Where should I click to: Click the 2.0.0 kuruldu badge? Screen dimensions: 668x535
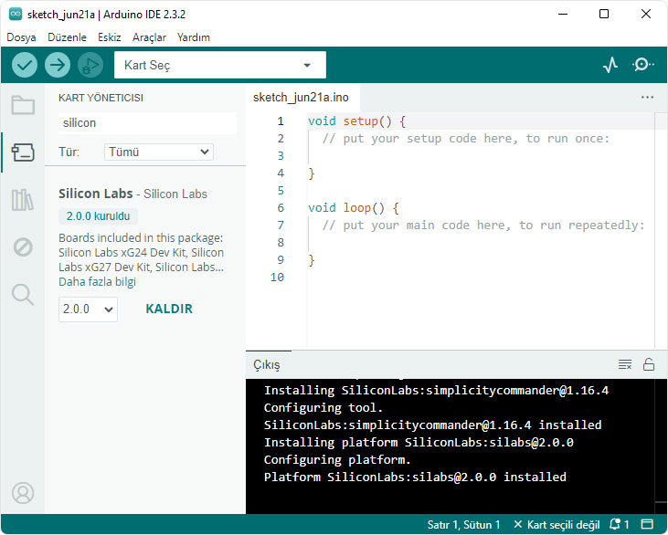(98, 216)
